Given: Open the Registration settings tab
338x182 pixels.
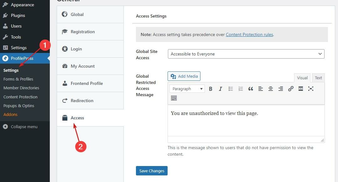Looking at the screenshot, I should (90, 32).
